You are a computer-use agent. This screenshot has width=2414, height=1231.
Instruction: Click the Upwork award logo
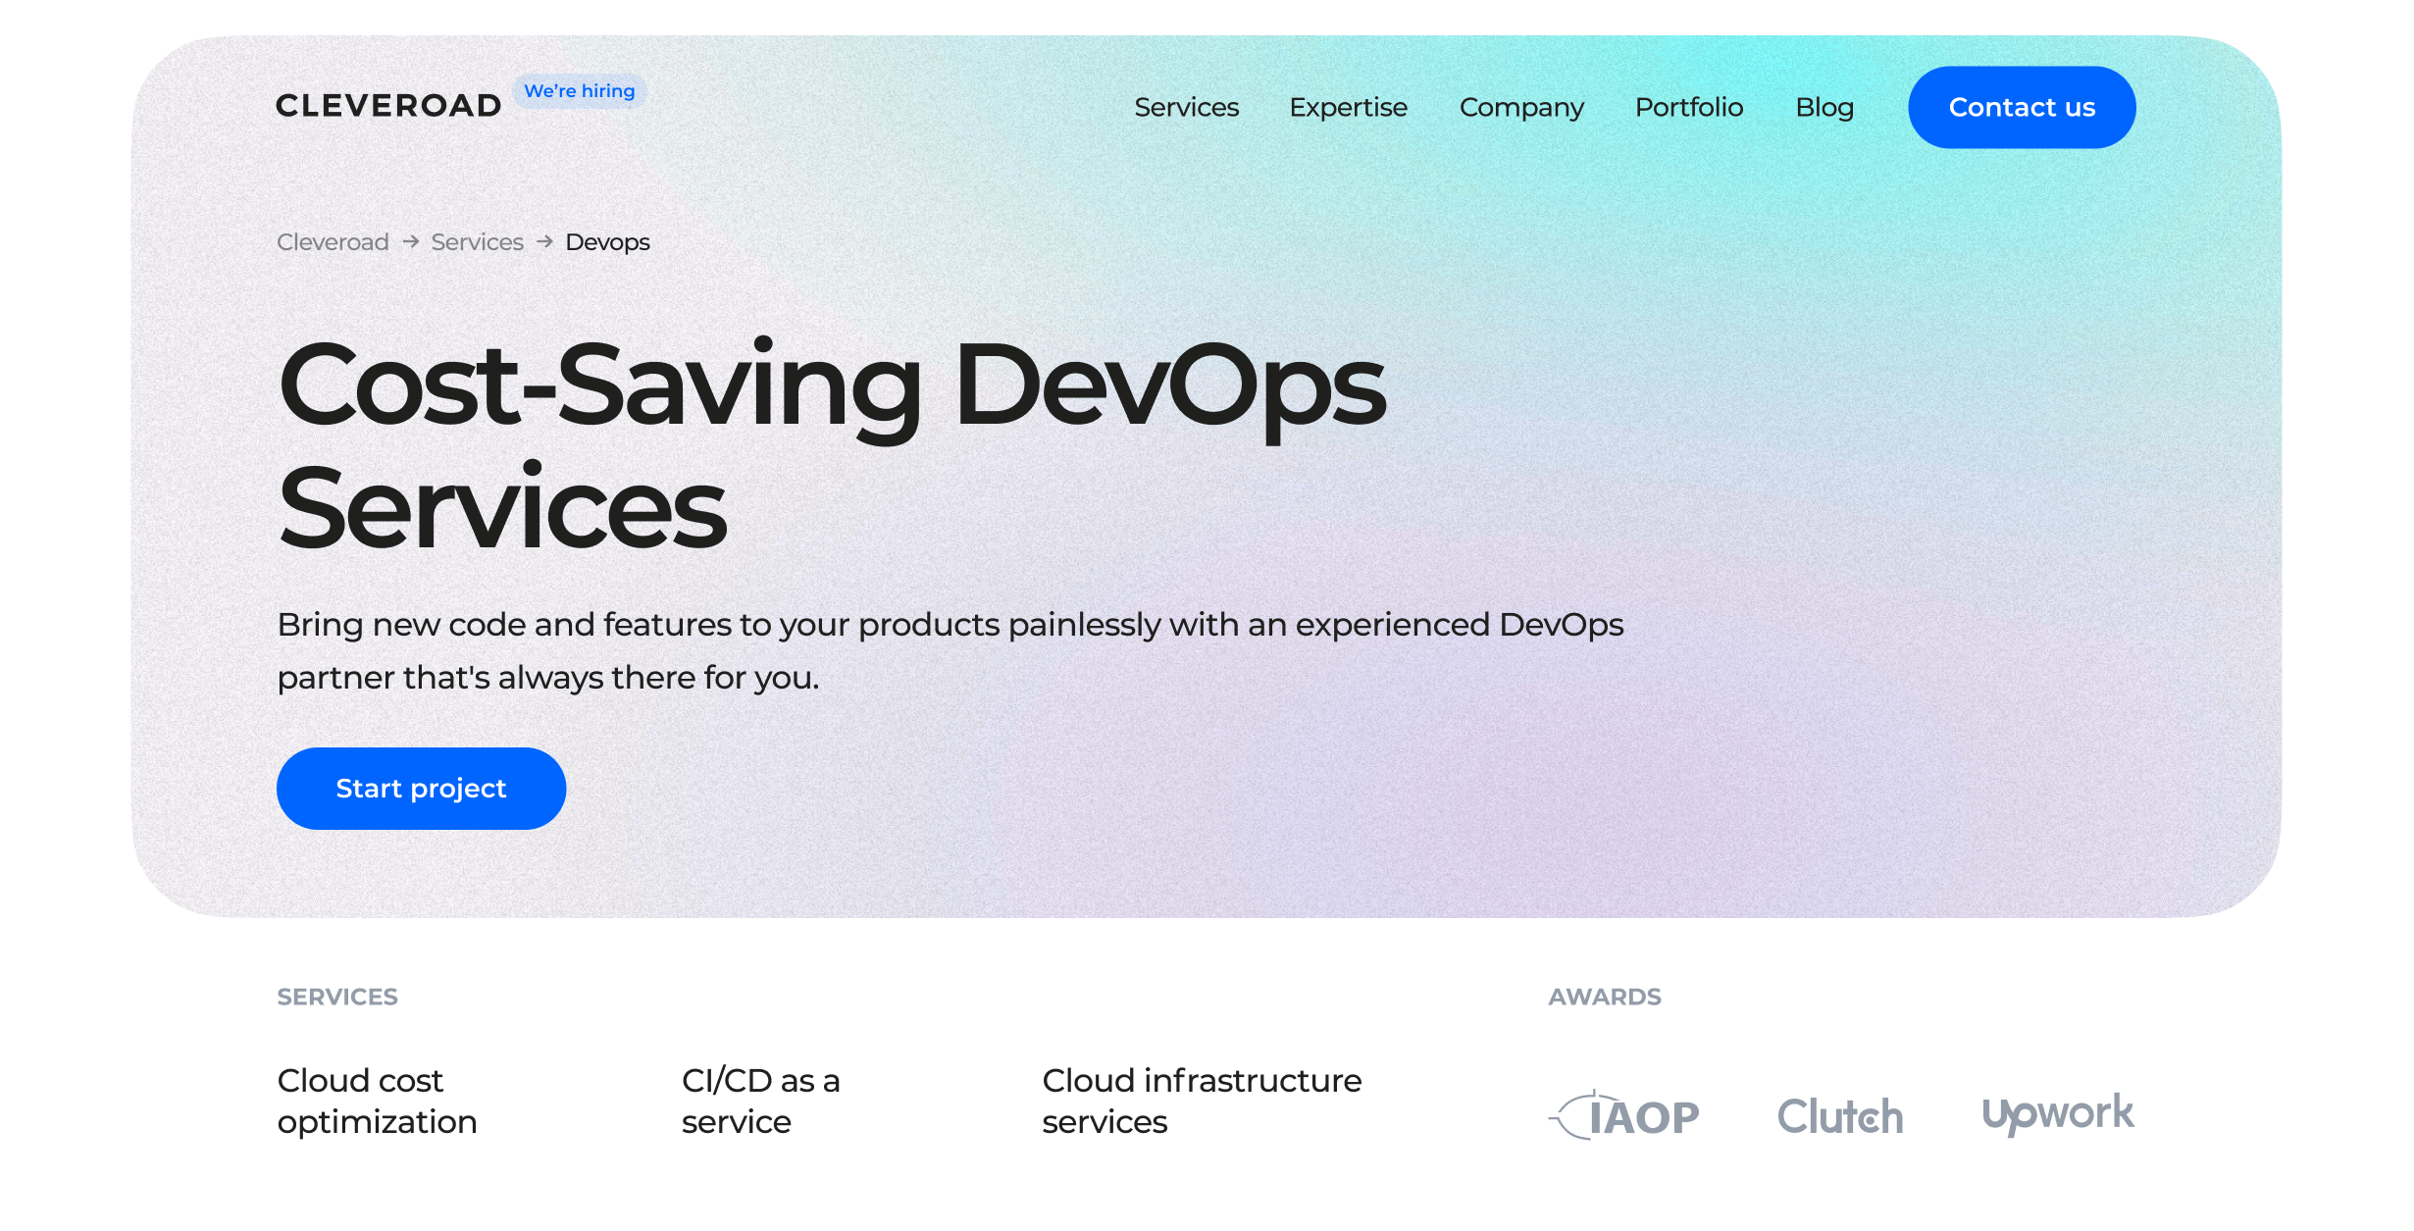pos(2057,1111)
